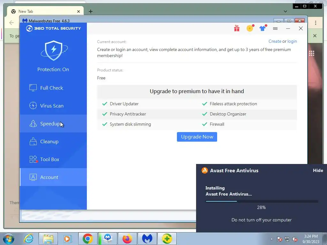Click the Protection: On status text

[x=53, y=69]
